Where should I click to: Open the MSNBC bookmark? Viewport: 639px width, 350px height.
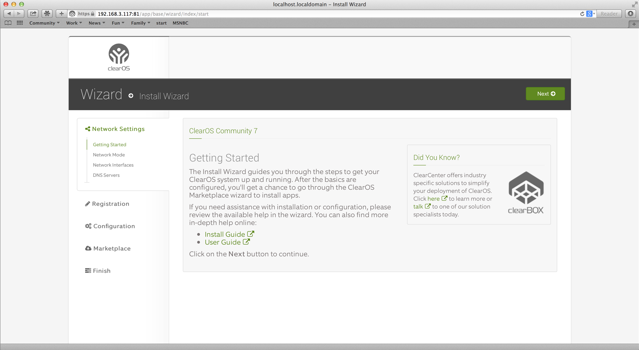[x=180, y=23]
